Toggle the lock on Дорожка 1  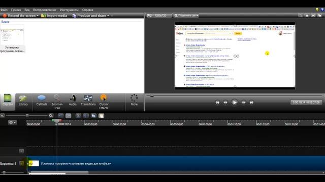pyautogui.click(x=21, y=163)
